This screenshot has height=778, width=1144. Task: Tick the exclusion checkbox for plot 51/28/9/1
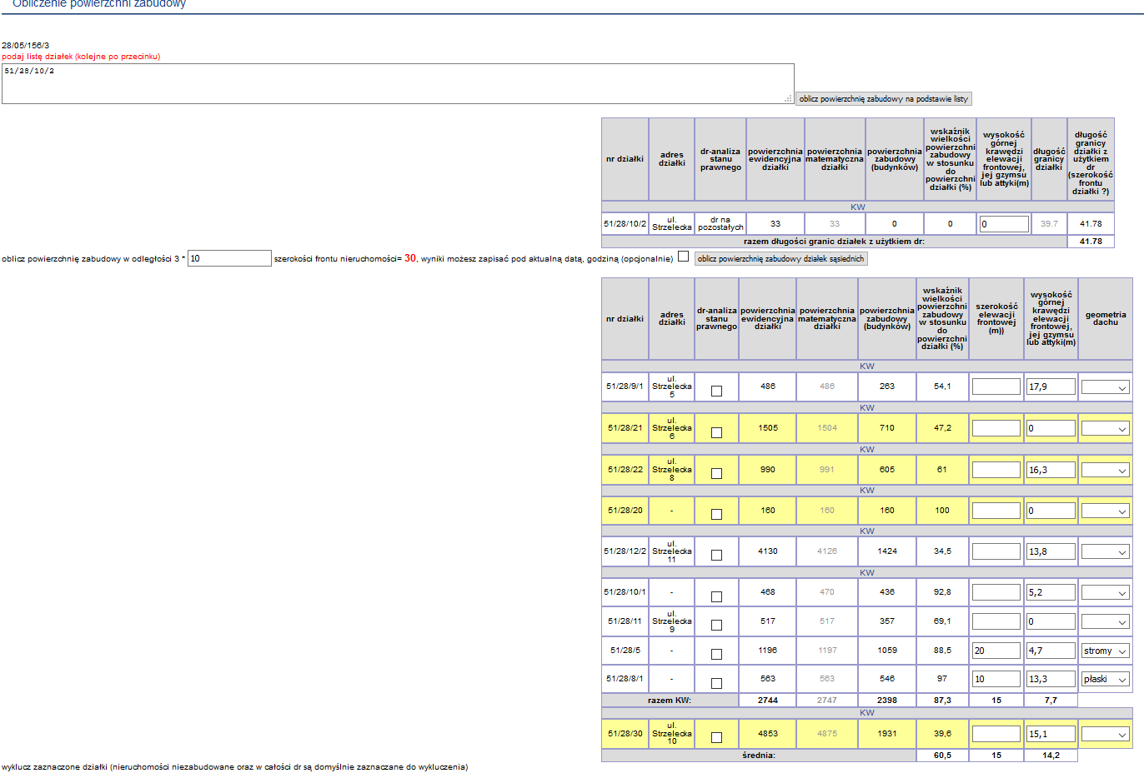[716, 391]
